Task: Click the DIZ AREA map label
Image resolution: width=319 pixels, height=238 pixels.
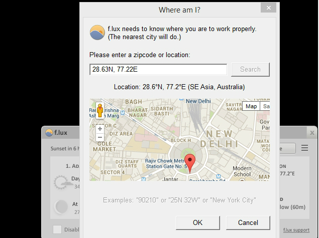Action: [x=121, y=134]
